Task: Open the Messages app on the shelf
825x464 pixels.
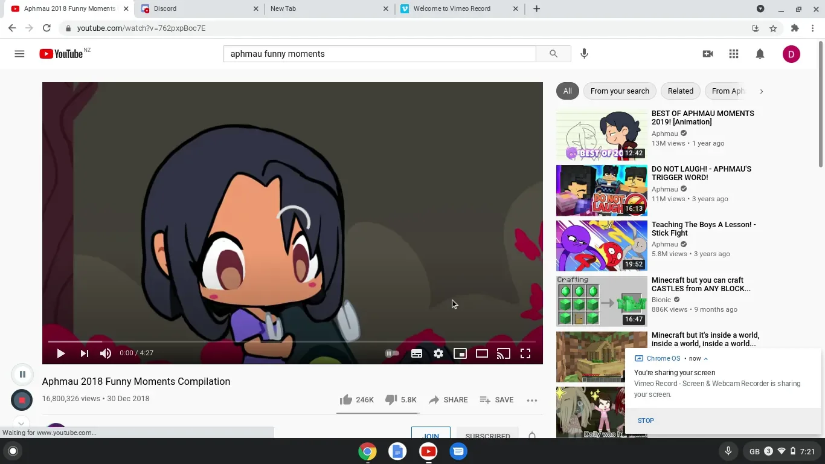Action: coord(458,451)
